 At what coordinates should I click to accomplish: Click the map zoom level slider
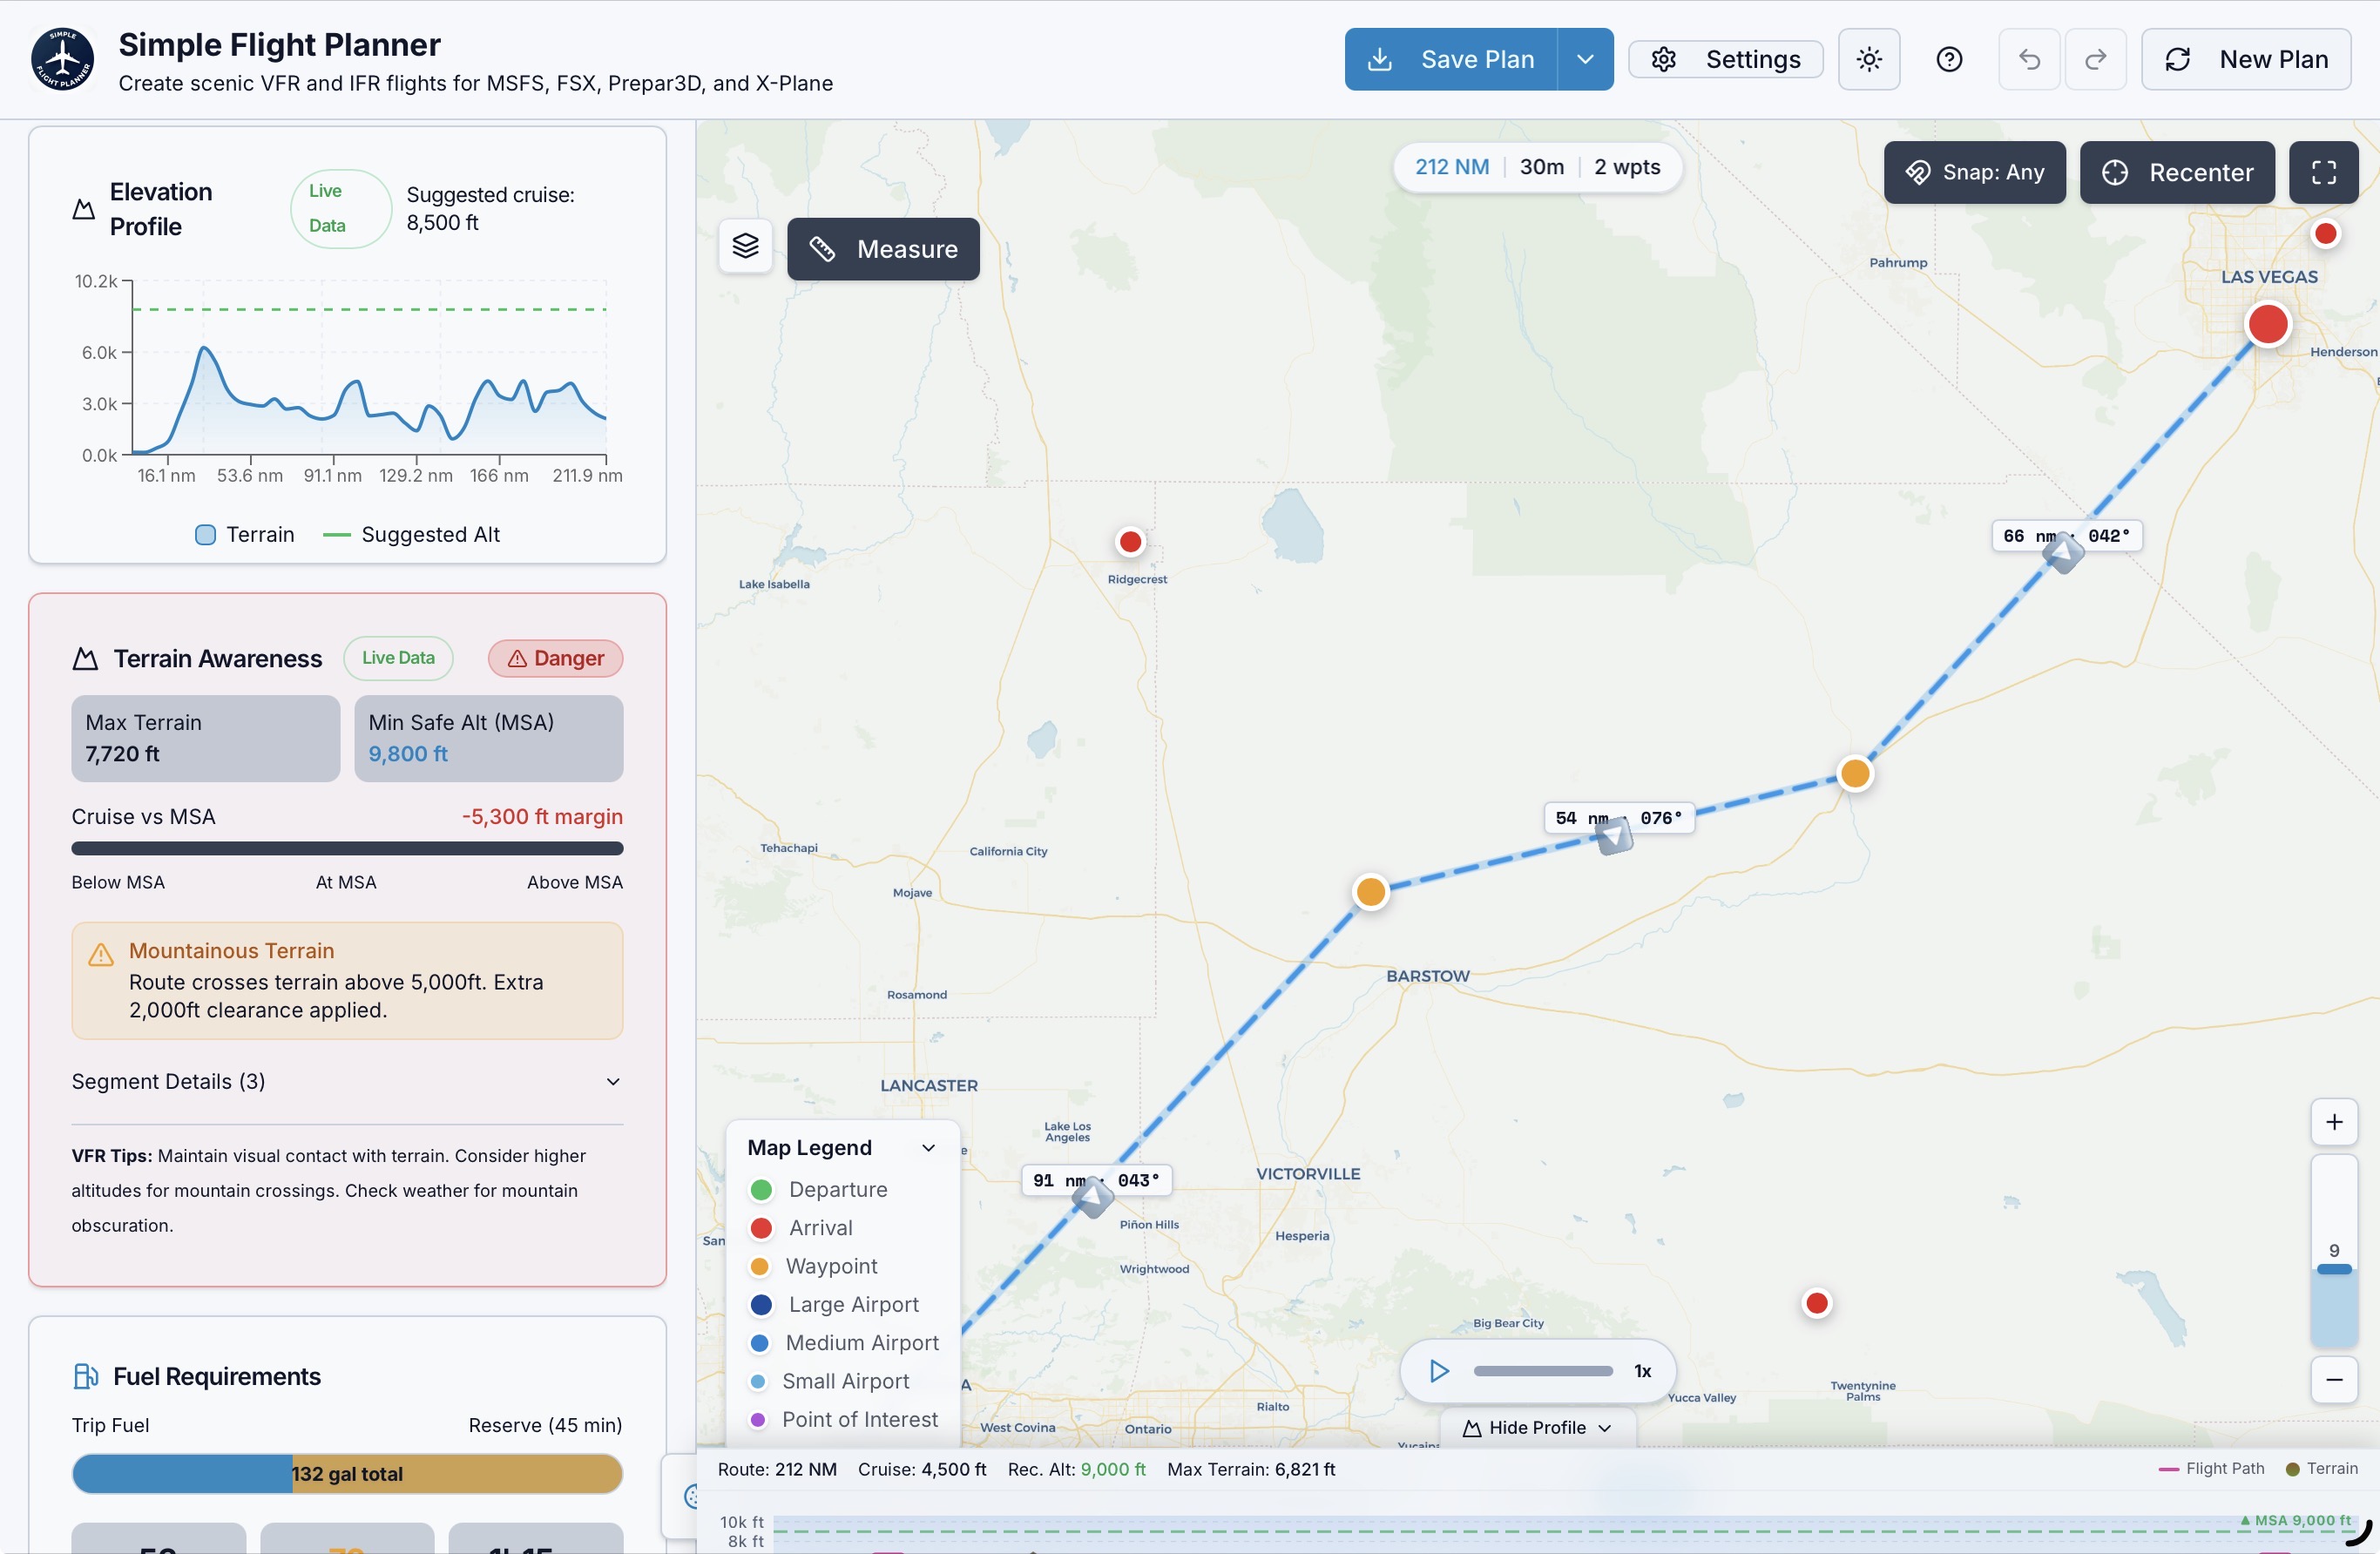2334,1250
